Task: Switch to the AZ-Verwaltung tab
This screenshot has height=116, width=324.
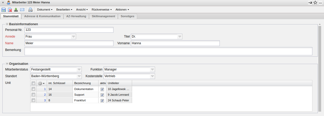Action: [x=76, y=16]
